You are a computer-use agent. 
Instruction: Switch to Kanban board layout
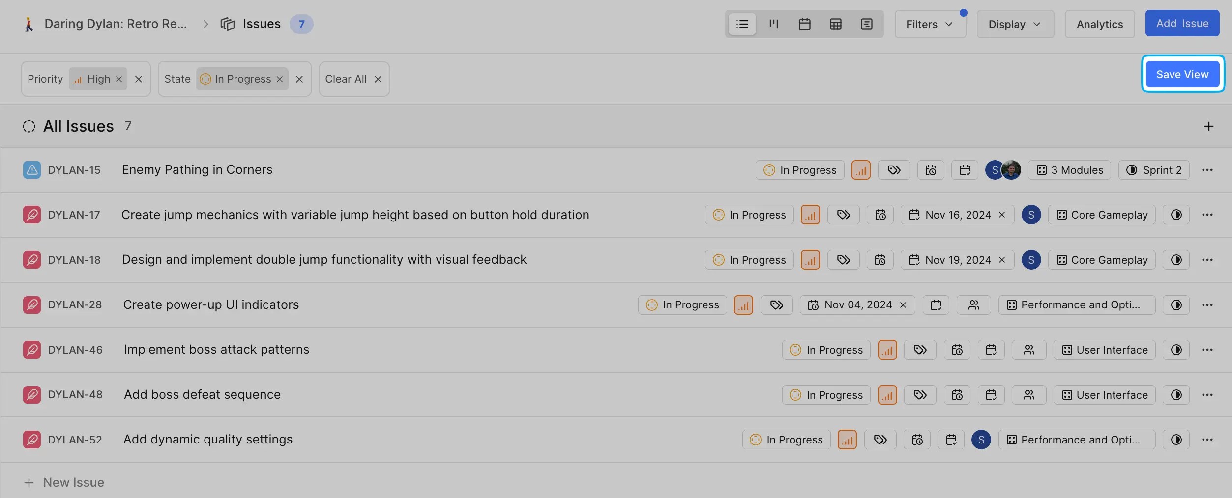coord(773,24)
